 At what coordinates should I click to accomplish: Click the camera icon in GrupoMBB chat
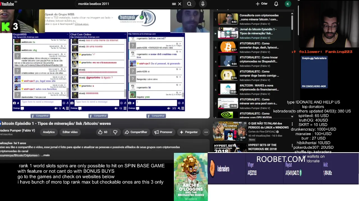point(14,103)
